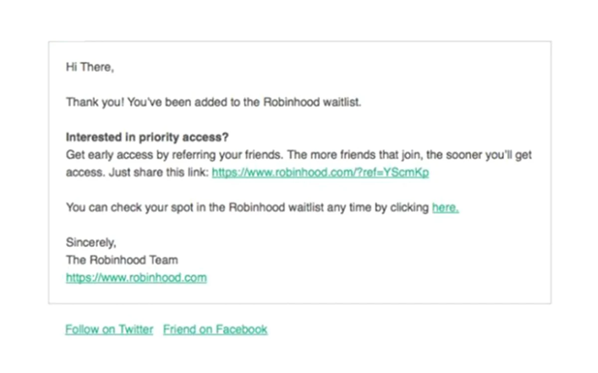This screenshot has width=598, height=373.
Task: Click the "Hi There," greeting text
Action: pyautogui.click(x=90, y=68)
